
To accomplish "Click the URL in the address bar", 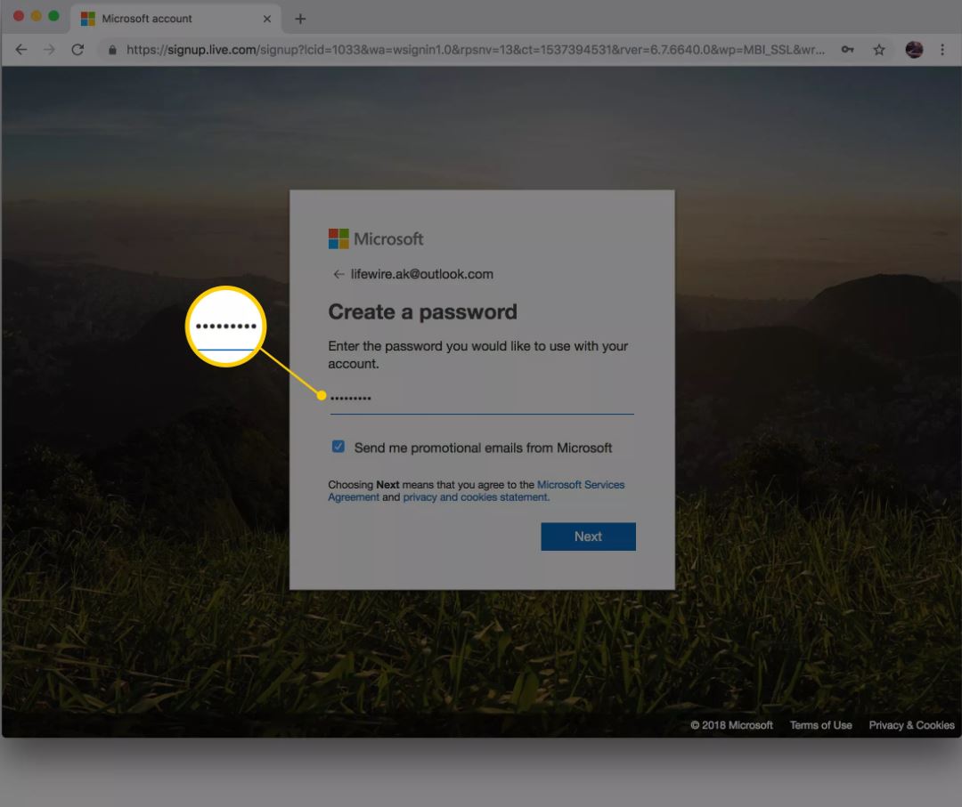I will tap(475, 50).
